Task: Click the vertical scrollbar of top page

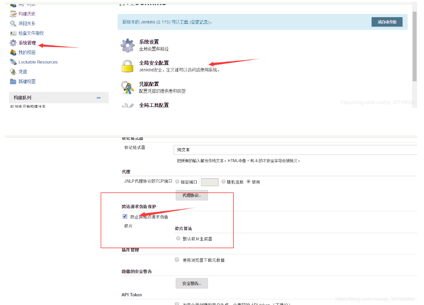Action: coord(414,46)
